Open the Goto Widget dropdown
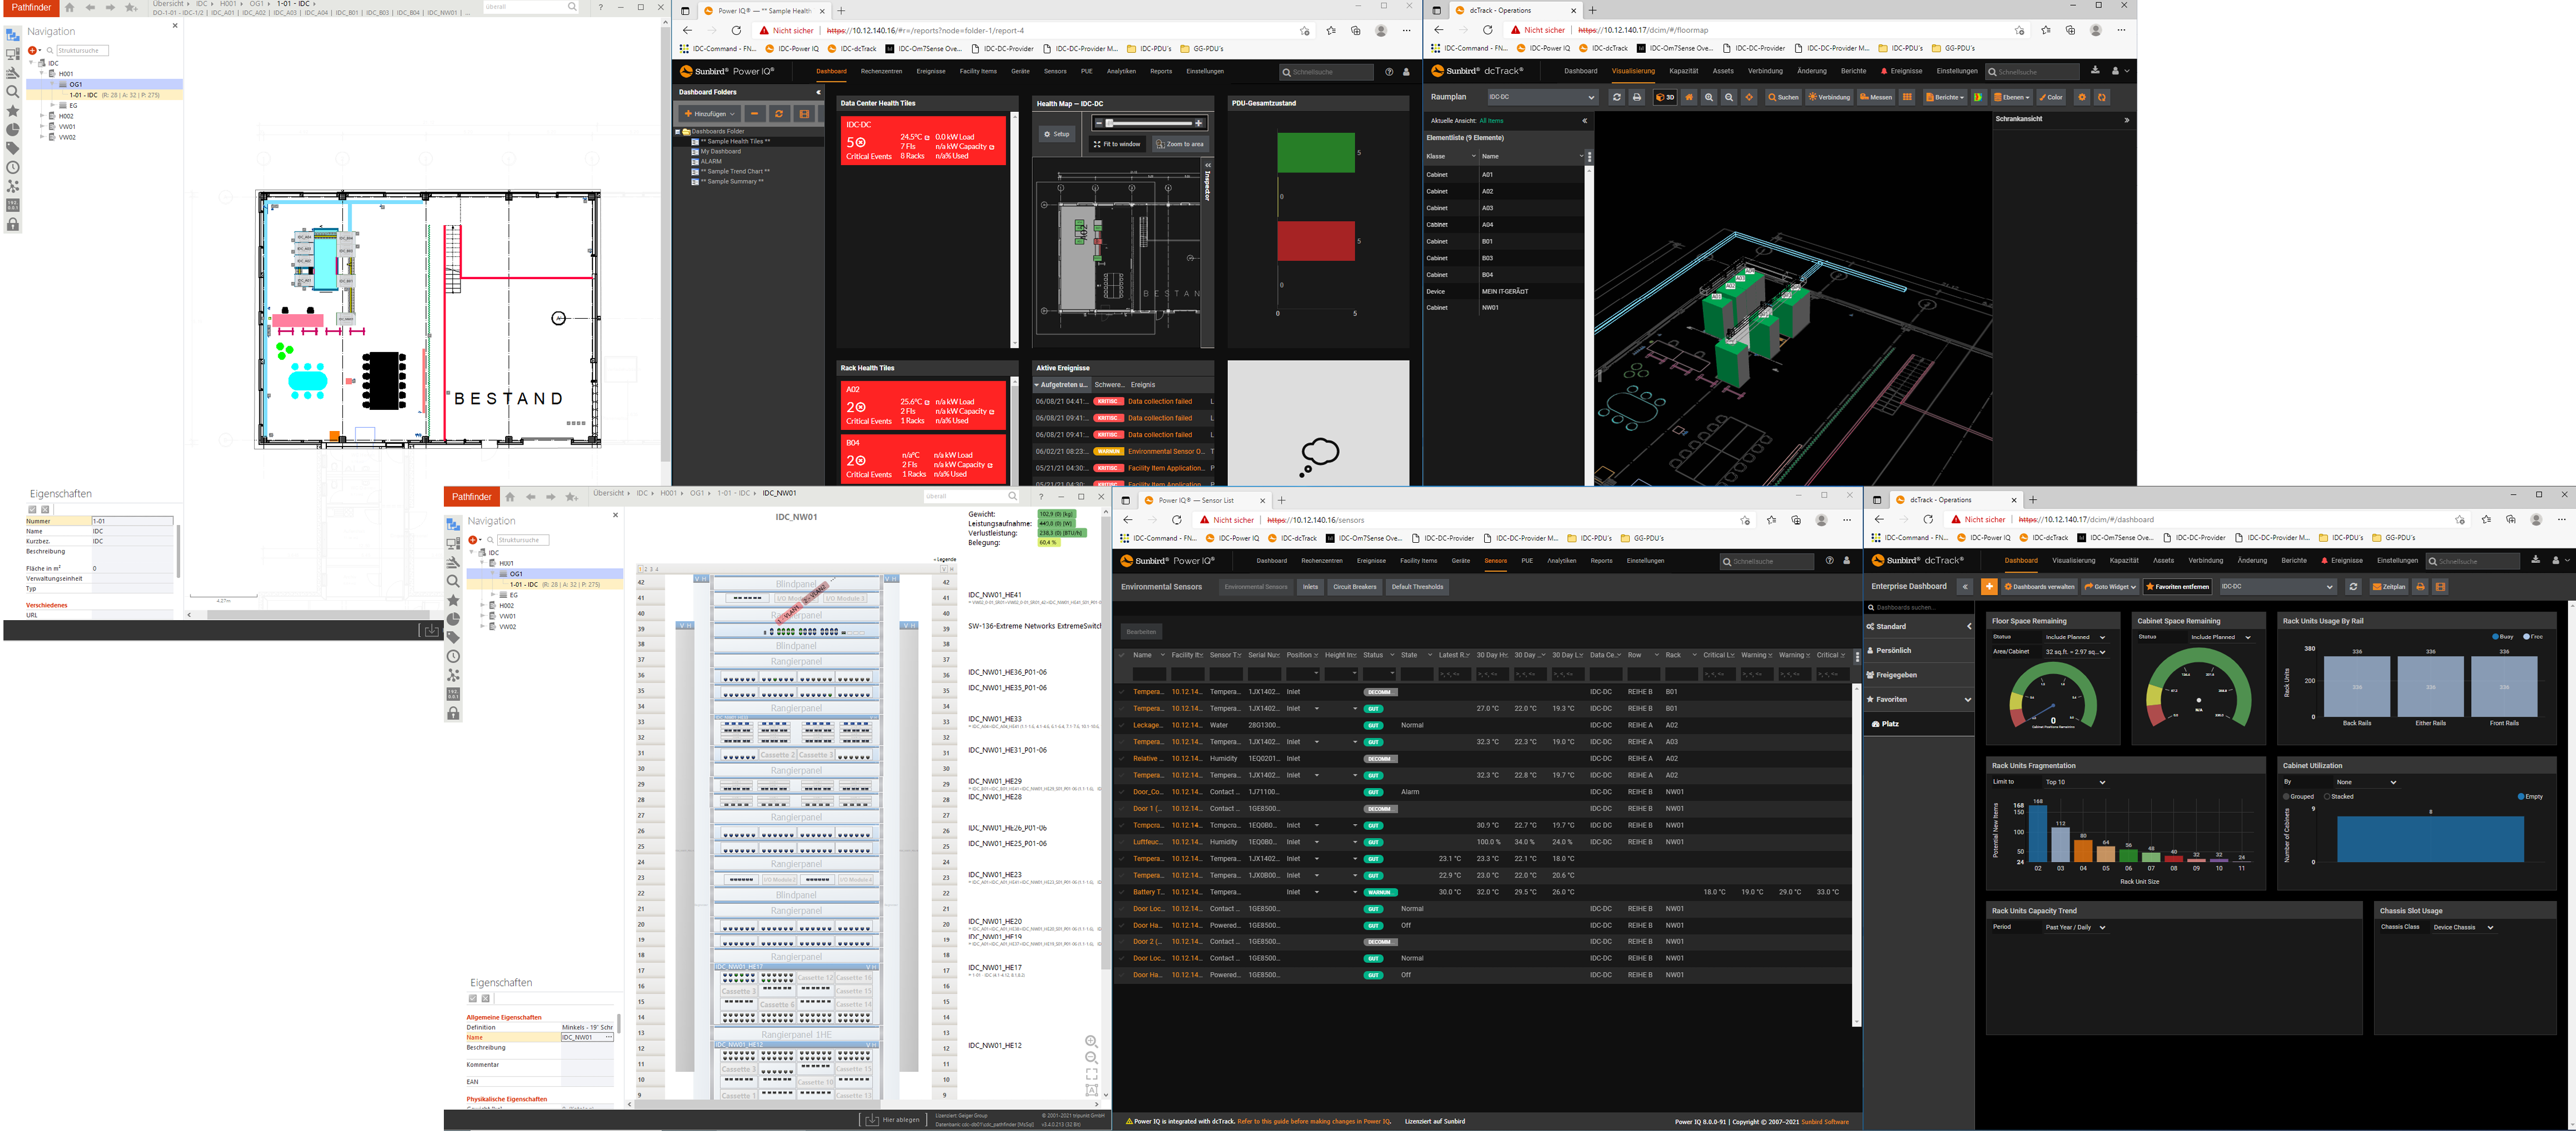This screenshot has height=1132, width=2576. coord(2110,586)
